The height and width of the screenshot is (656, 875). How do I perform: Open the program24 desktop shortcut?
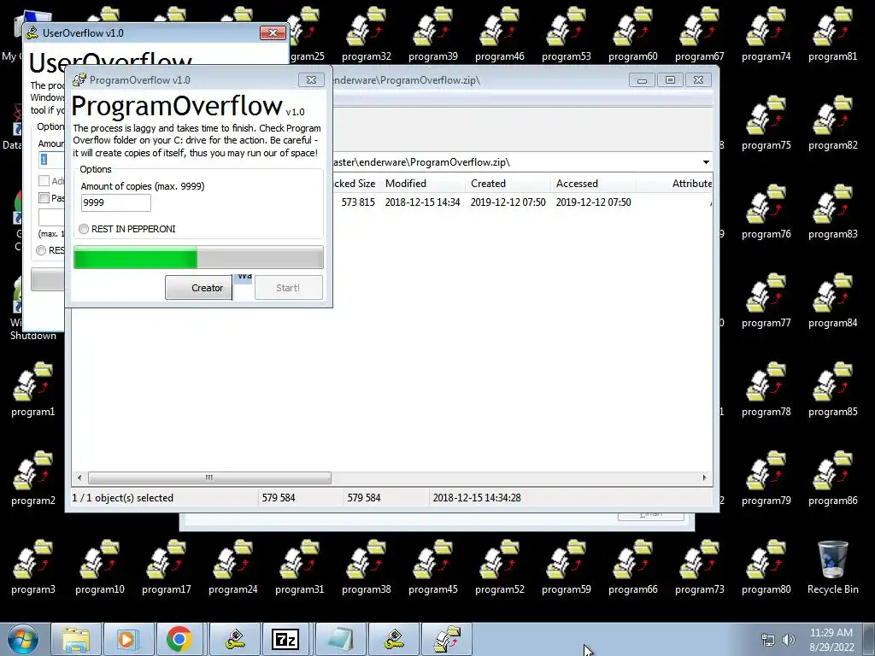[x=232, y=567]
